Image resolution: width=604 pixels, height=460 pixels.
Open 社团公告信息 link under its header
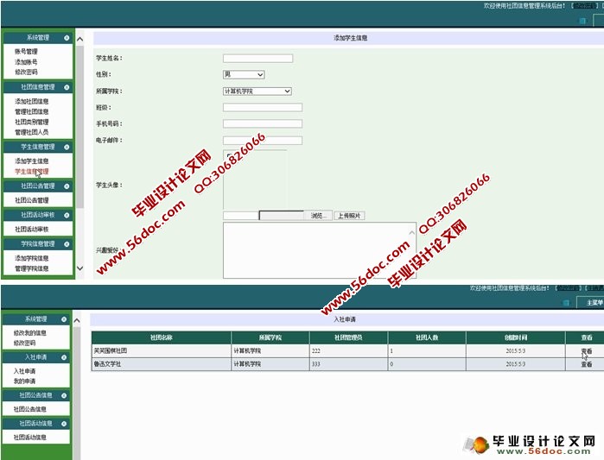coord(30,409)
